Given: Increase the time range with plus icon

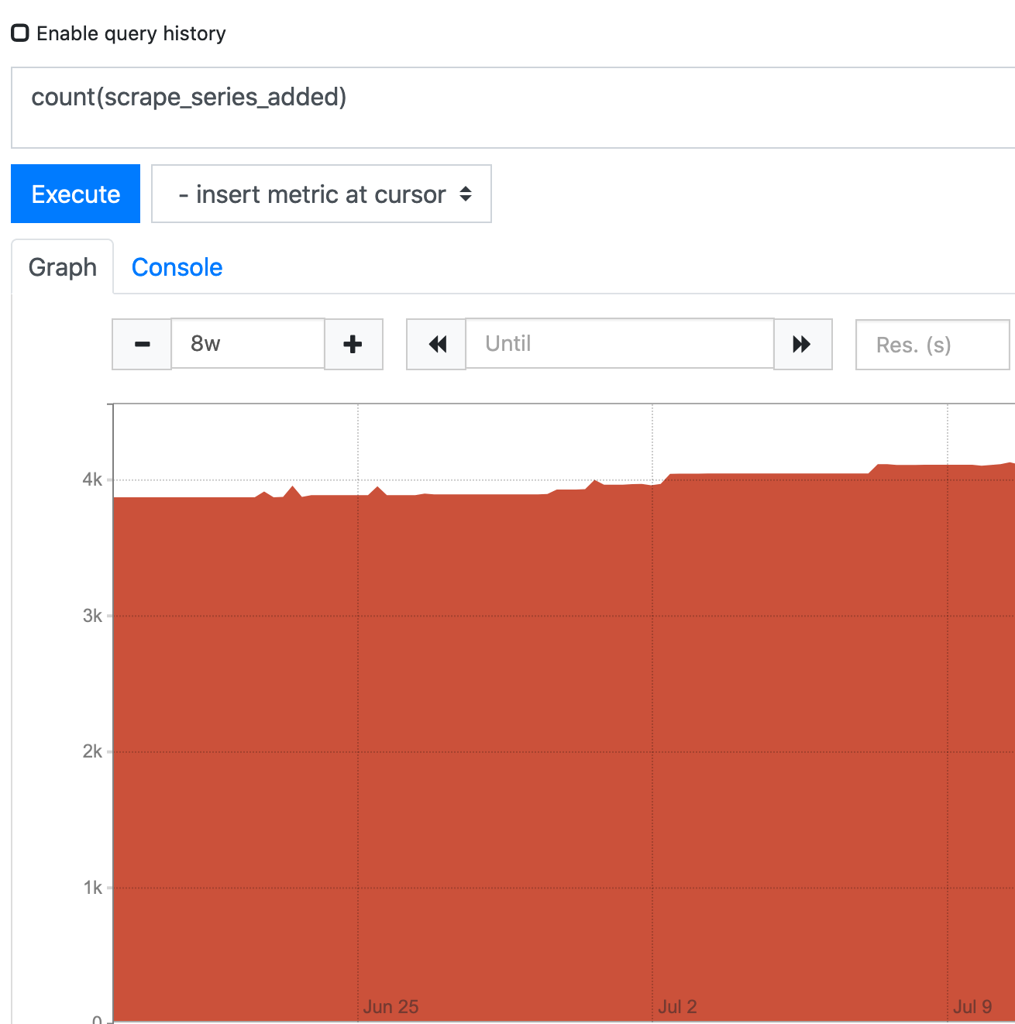Looking at the screenshot, I should pos(353,344).
